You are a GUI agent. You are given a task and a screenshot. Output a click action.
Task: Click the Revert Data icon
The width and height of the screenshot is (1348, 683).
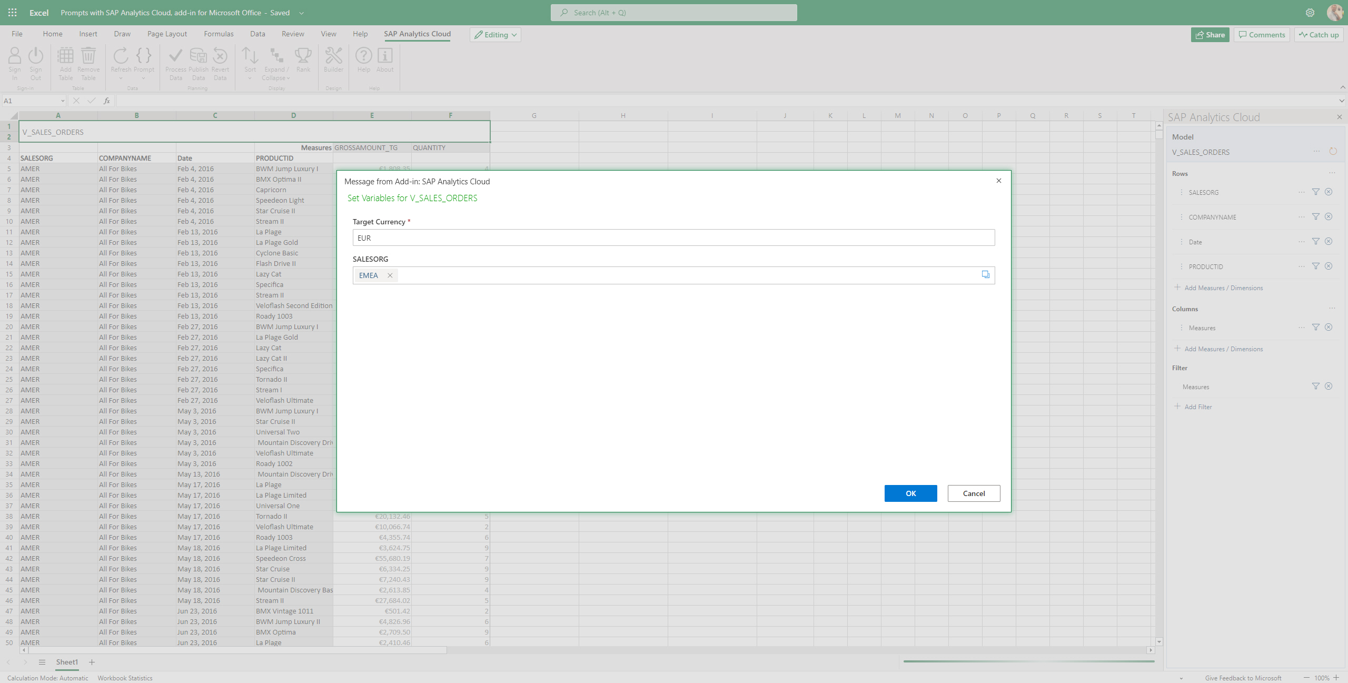(x=220, y=56)
